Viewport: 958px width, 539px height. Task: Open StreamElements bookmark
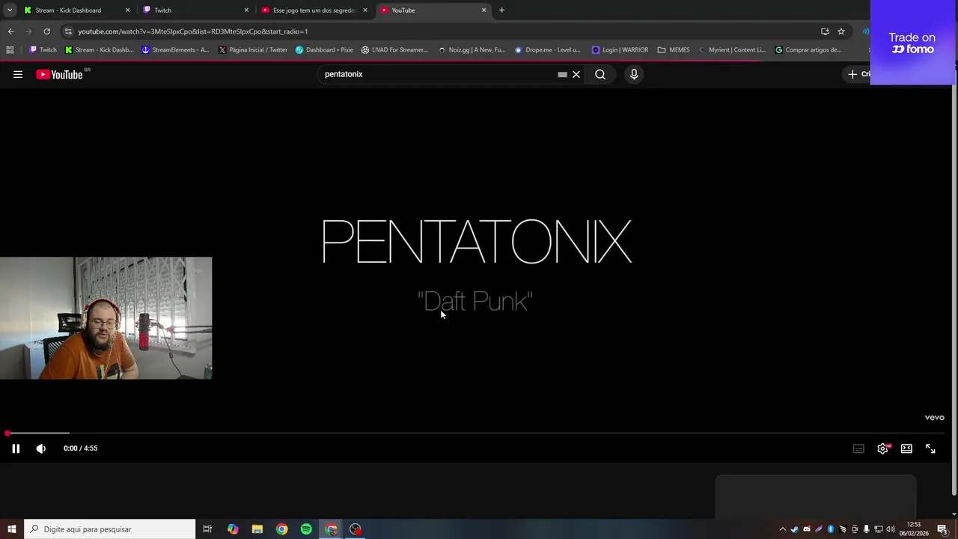click(175, 50)
